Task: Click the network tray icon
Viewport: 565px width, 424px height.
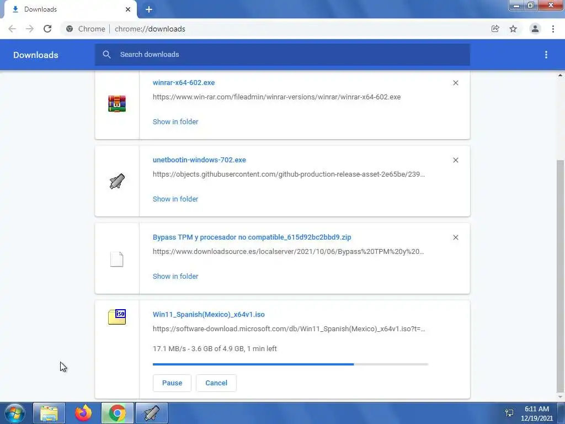Action: point(509,413)
